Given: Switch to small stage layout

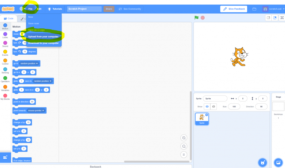Looking at the screenshot, I should (268, 17).
